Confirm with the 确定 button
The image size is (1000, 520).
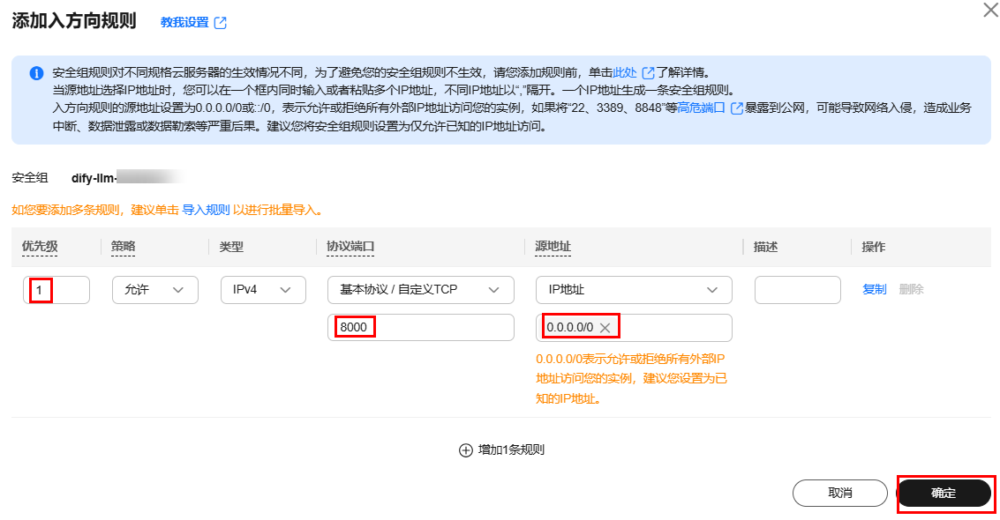coord(944,494)
